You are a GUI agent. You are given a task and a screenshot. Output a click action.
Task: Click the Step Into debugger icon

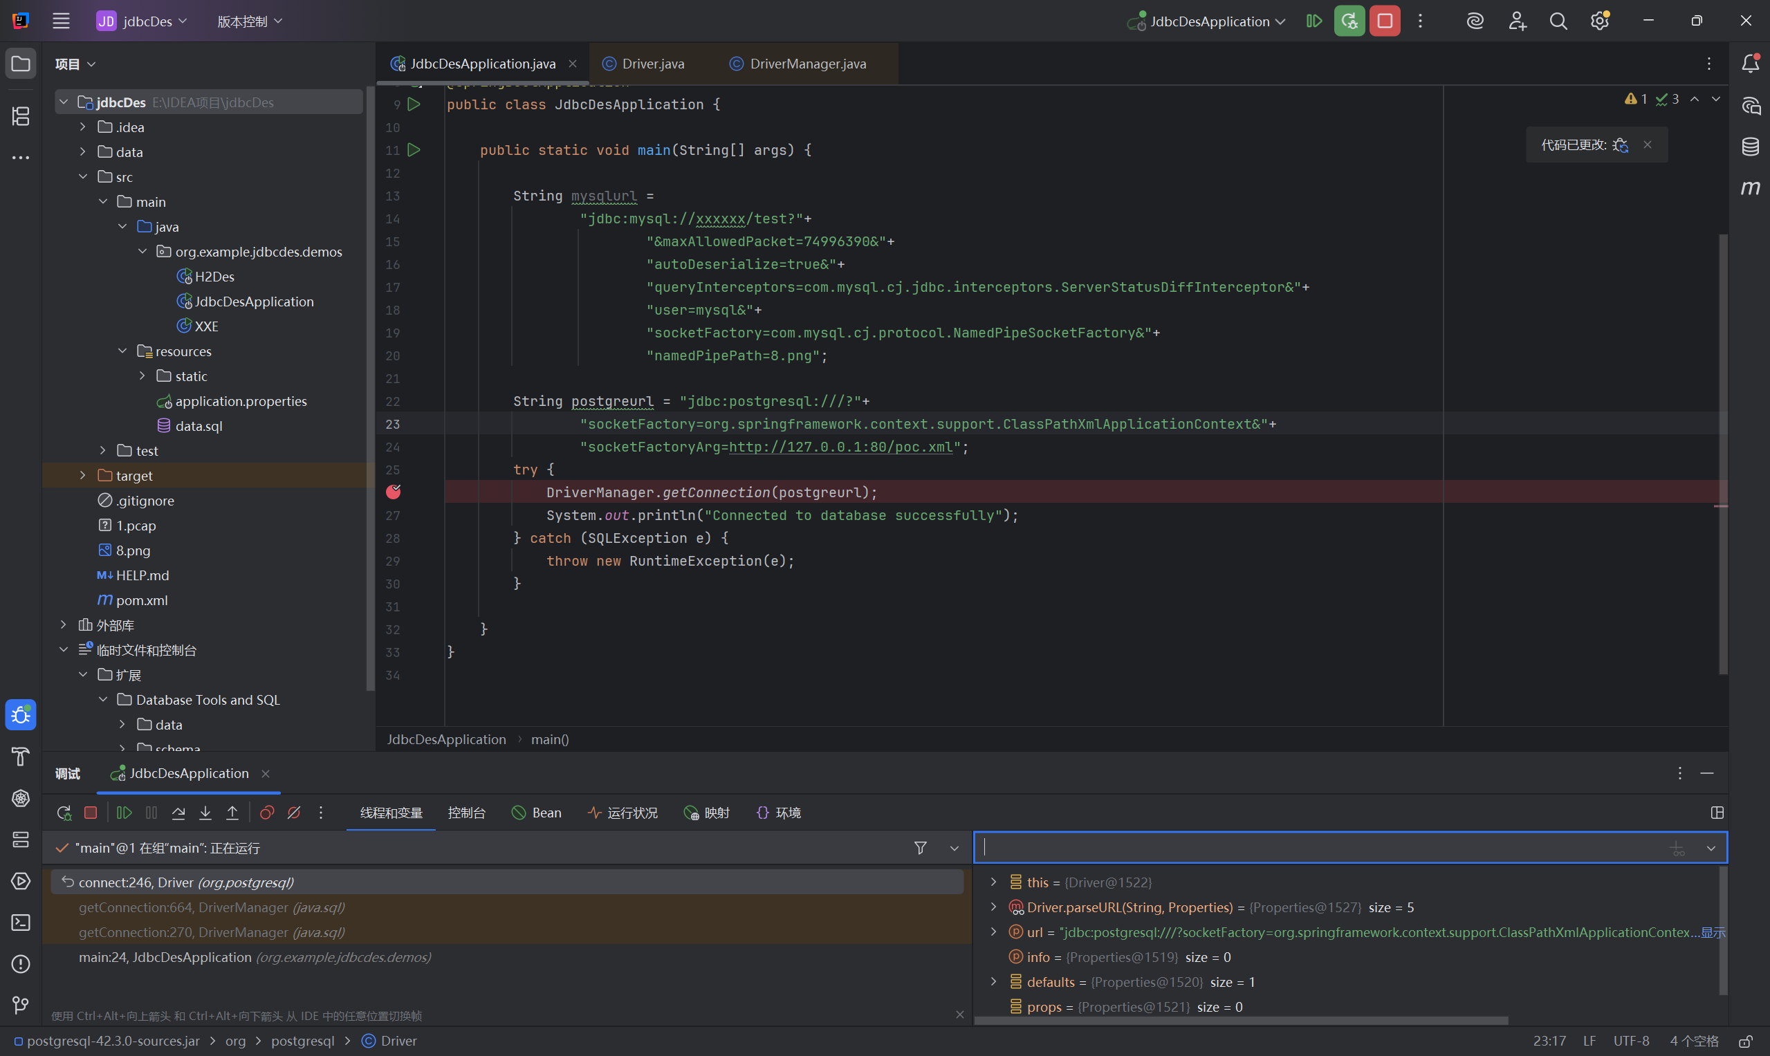205,813
